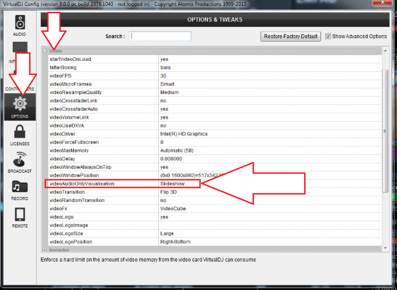This screenshot has width=397, height=290.
Task: Select the videoVolumeLink setting
Action: [69, 117]
